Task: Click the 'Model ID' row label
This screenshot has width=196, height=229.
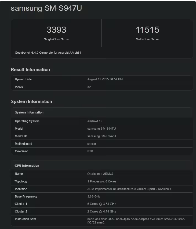Action: [x=21, y=136]
